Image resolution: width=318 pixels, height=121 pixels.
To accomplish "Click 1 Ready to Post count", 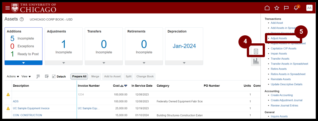I will point(12,54).
